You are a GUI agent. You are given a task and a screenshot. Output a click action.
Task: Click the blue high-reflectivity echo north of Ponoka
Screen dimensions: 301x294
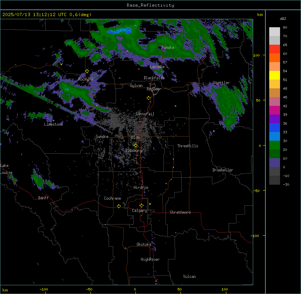tap(120, 31)
